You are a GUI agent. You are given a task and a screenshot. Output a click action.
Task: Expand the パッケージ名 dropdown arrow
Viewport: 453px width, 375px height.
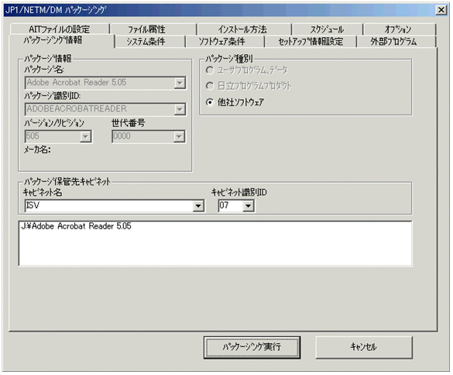(180, 83)
